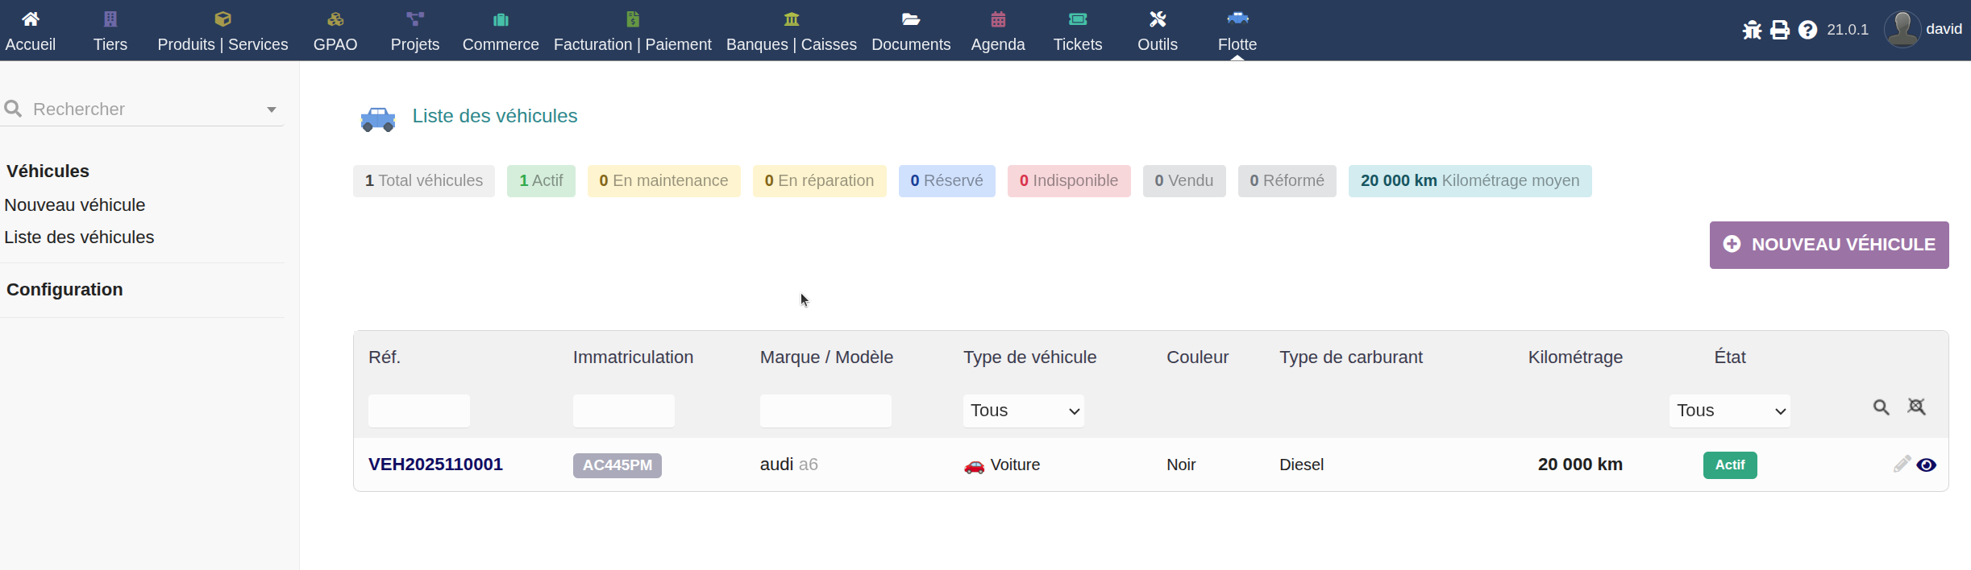Focus the Marque / Modèle filter input

(825, 411)
